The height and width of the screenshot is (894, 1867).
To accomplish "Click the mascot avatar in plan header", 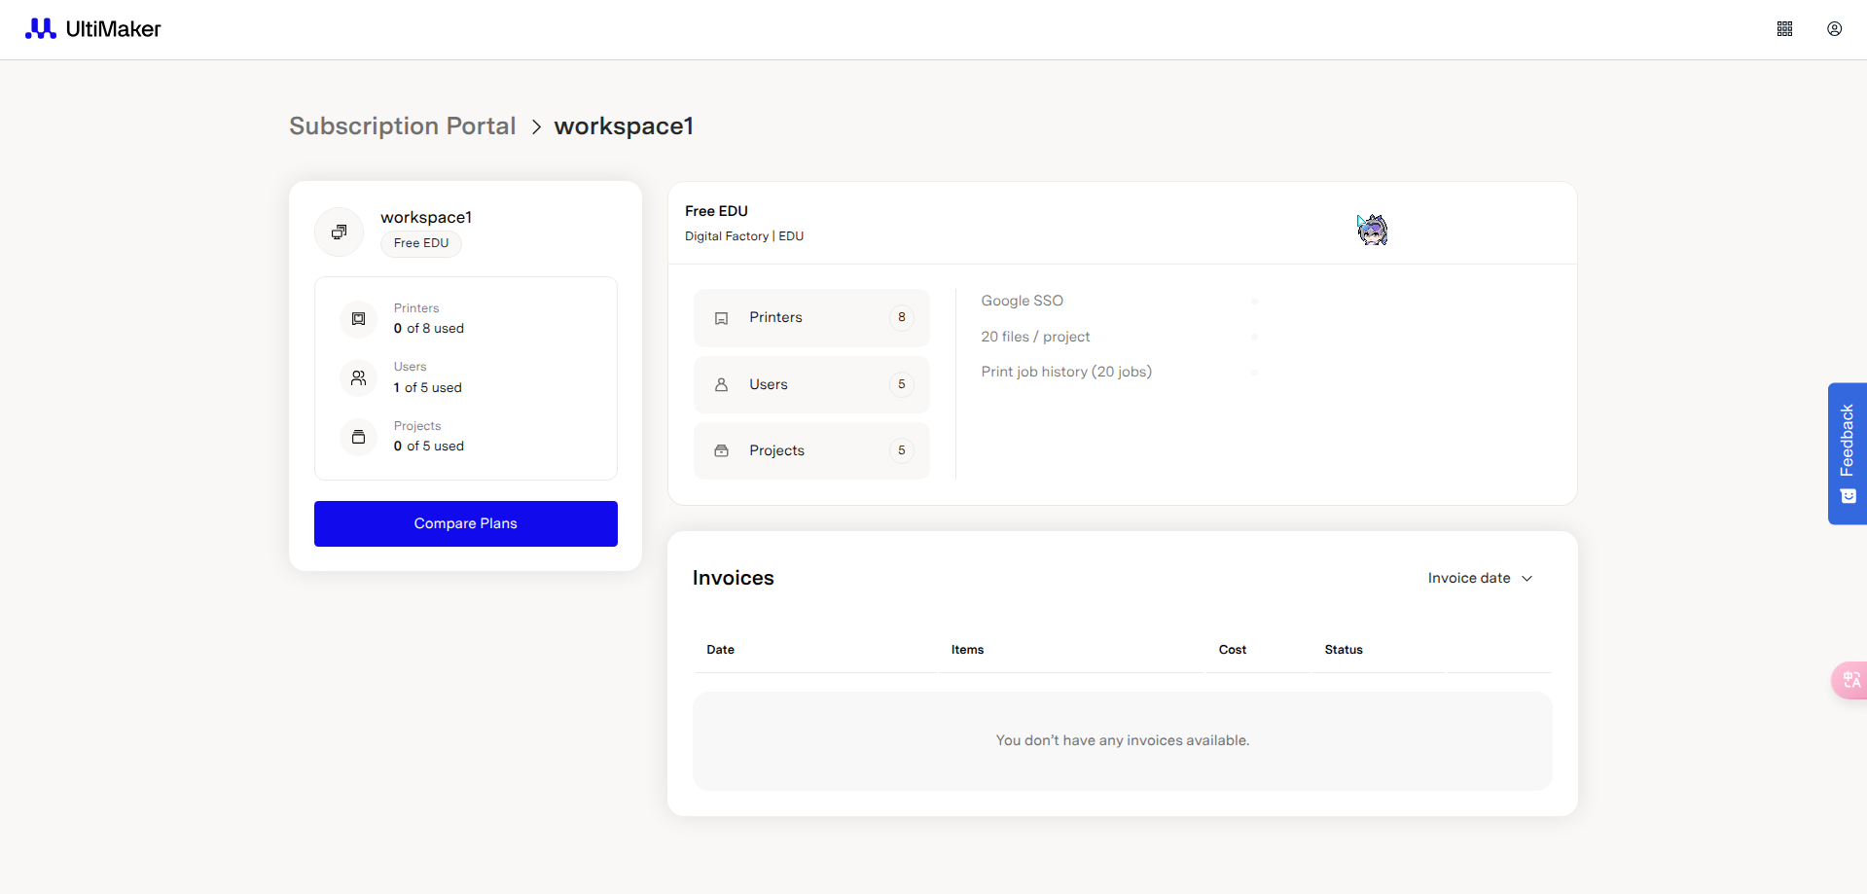I will click(1372, 230).
